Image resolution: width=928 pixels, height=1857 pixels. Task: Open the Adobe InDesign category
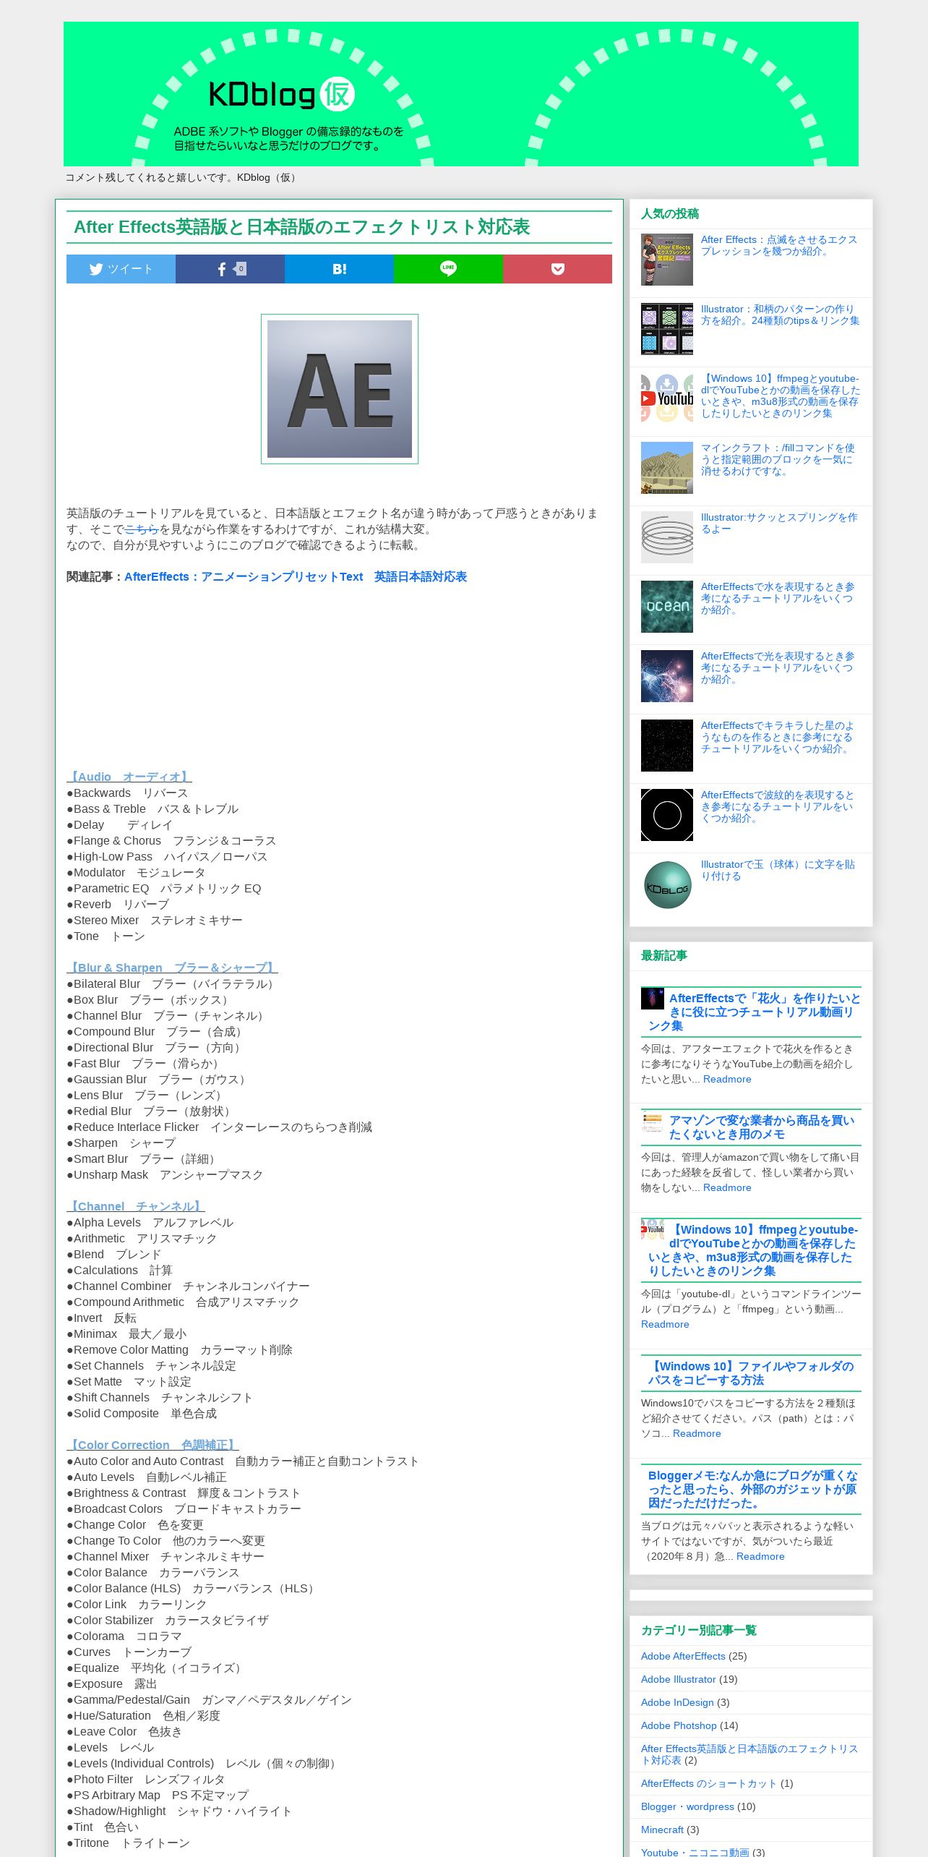pos(677,1702)
